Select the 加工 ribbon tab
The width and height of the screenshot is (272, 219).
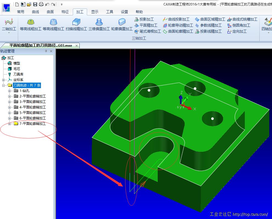point(80,12)
